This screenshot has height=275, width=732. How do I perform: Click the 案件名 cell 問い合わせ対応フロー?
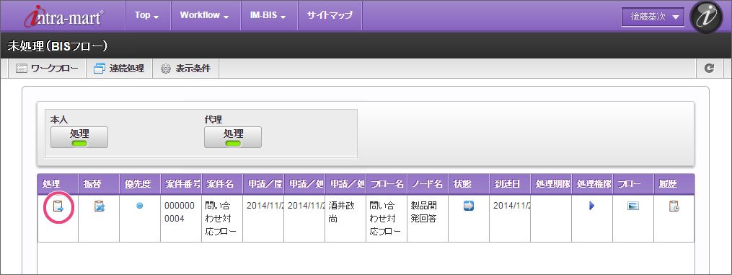[x=222, y=219]
